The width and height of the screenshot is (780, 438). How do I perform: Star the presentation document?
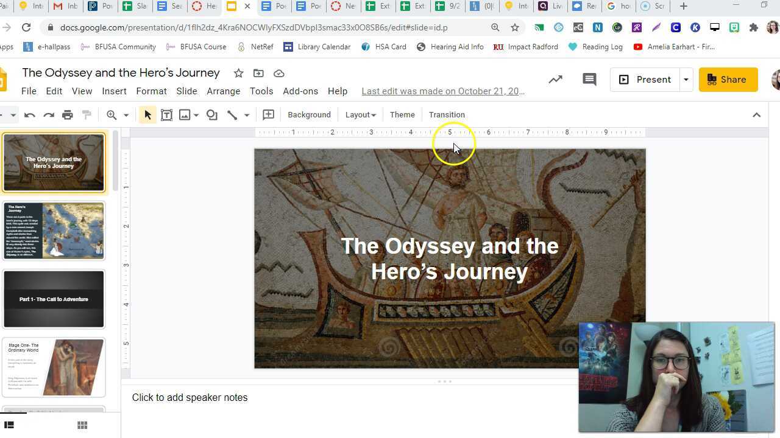(x=238, y=73)
